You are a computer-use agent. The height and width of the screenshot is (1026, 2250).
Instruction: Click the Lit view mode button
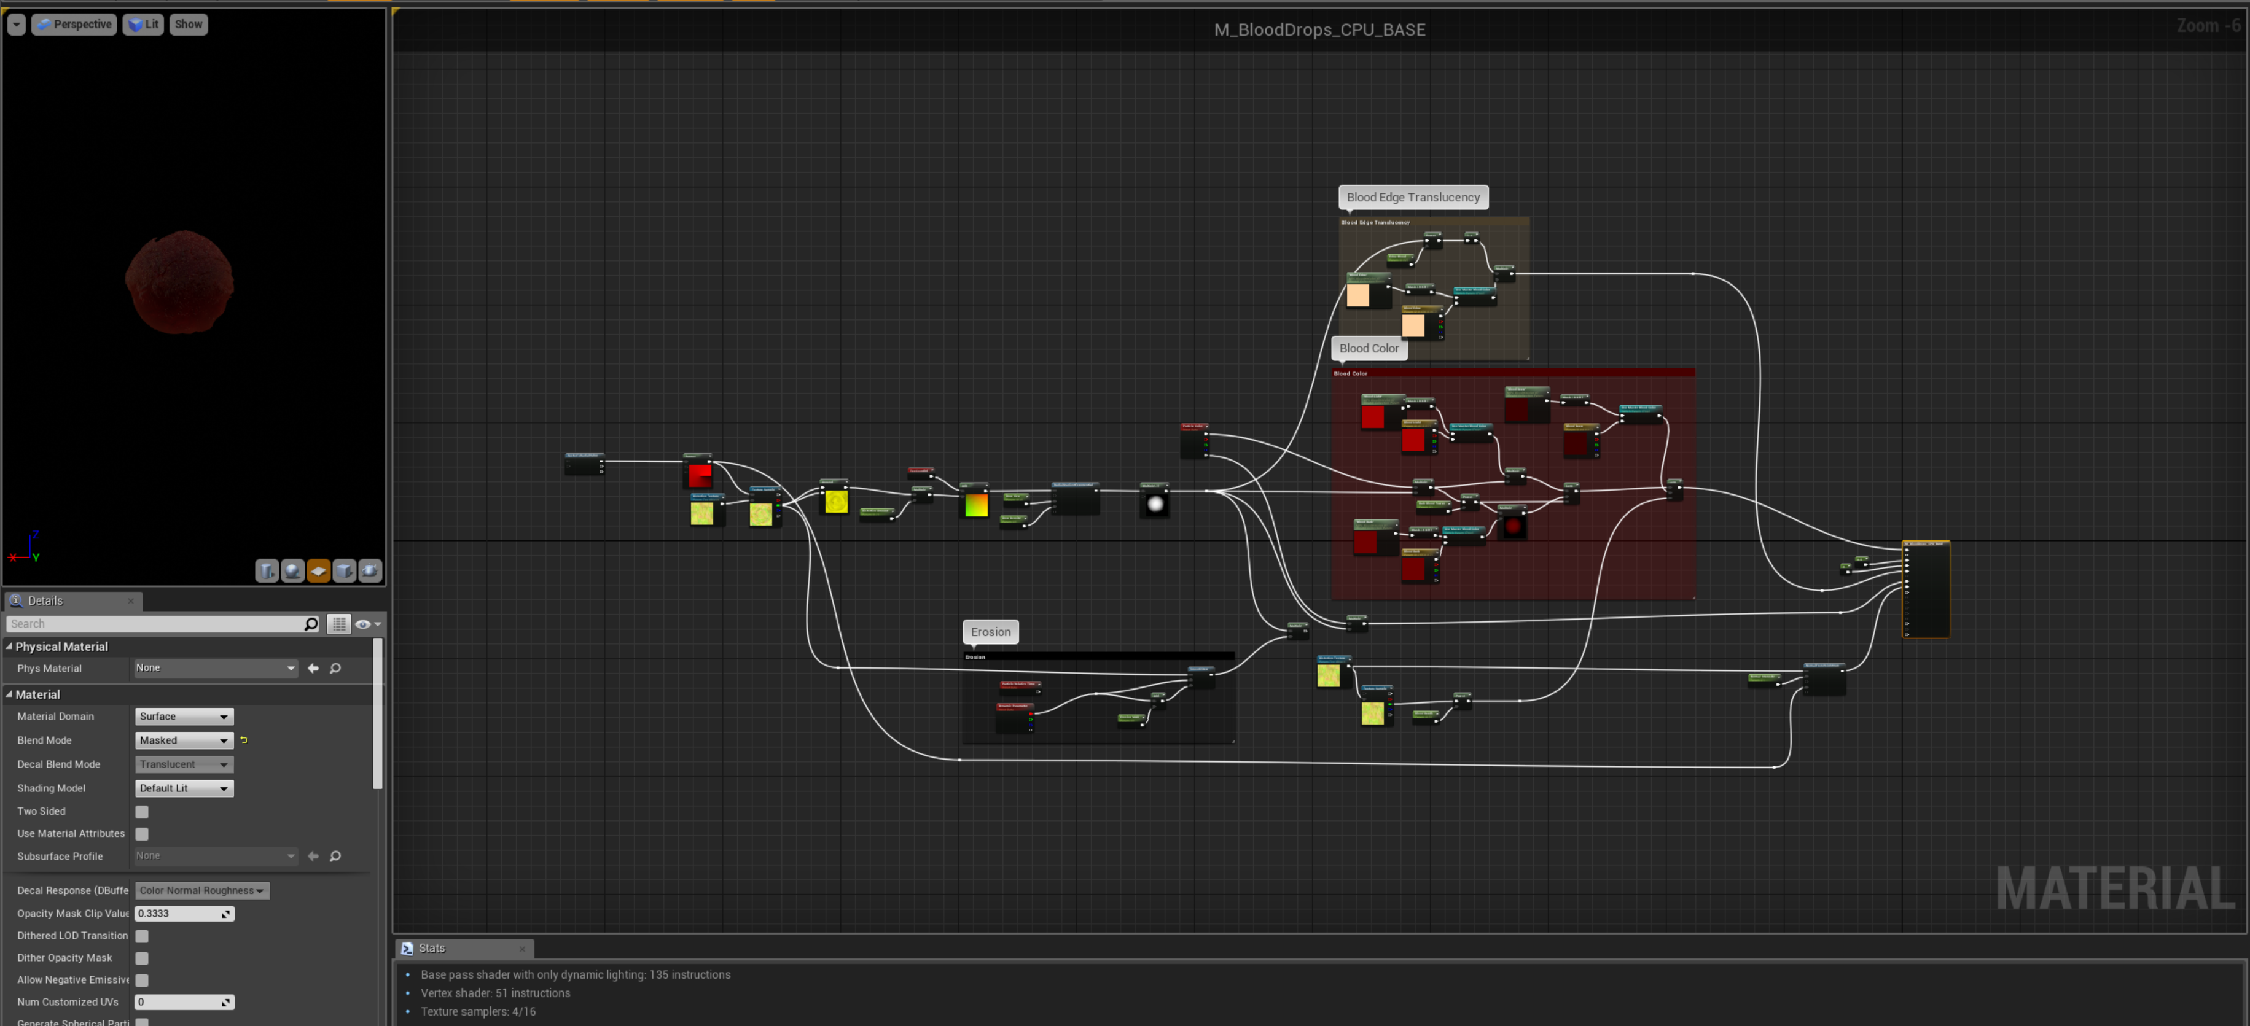pyautogui.click(x=143, y=25)
